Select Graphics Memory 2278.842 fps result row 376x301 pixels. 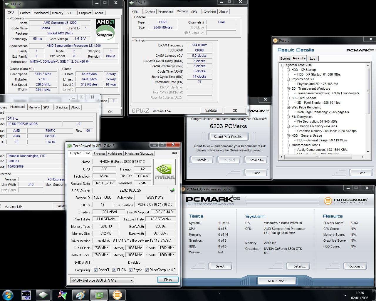click(327, 131)
